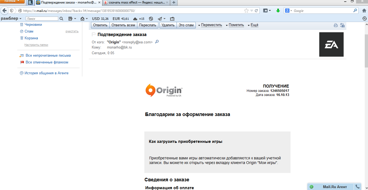Run search with the magnifier in Google box
The height and width of the screenshot is (190, 368).
coord(356,11)
